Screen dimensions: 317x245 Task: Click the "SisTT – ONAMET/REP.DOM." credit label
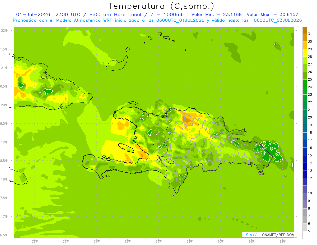pyautogui.click(x=269, y=235)
